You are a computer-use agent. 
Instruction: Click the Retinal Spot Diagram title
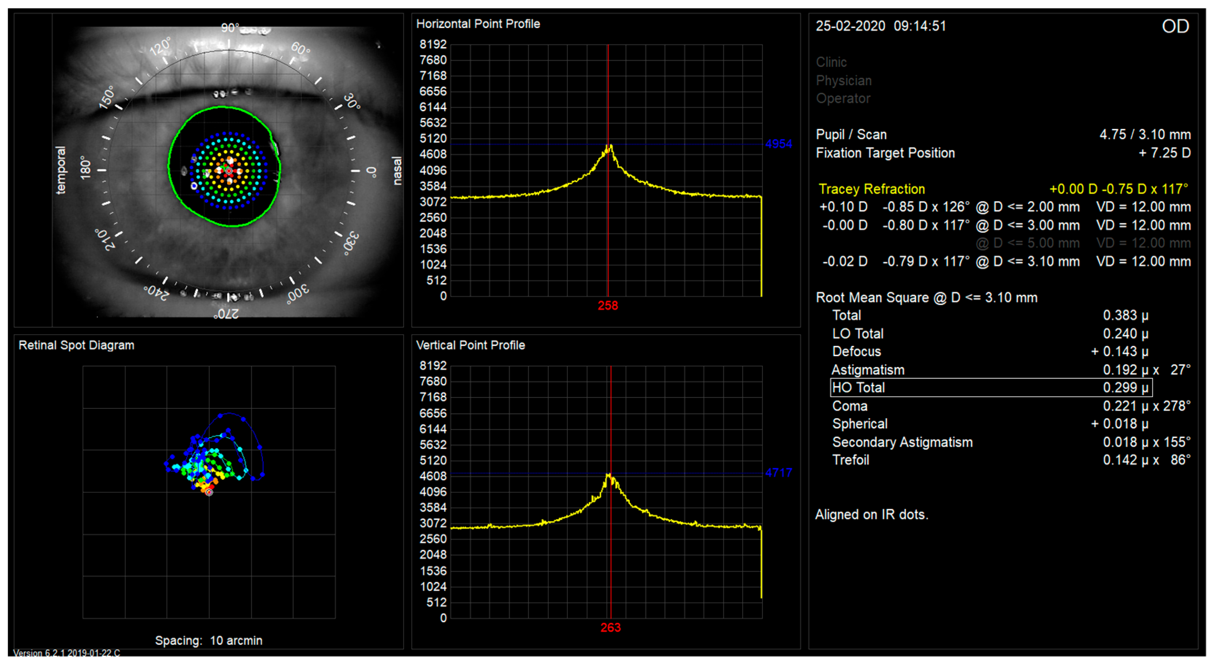[x=76, y=345]
